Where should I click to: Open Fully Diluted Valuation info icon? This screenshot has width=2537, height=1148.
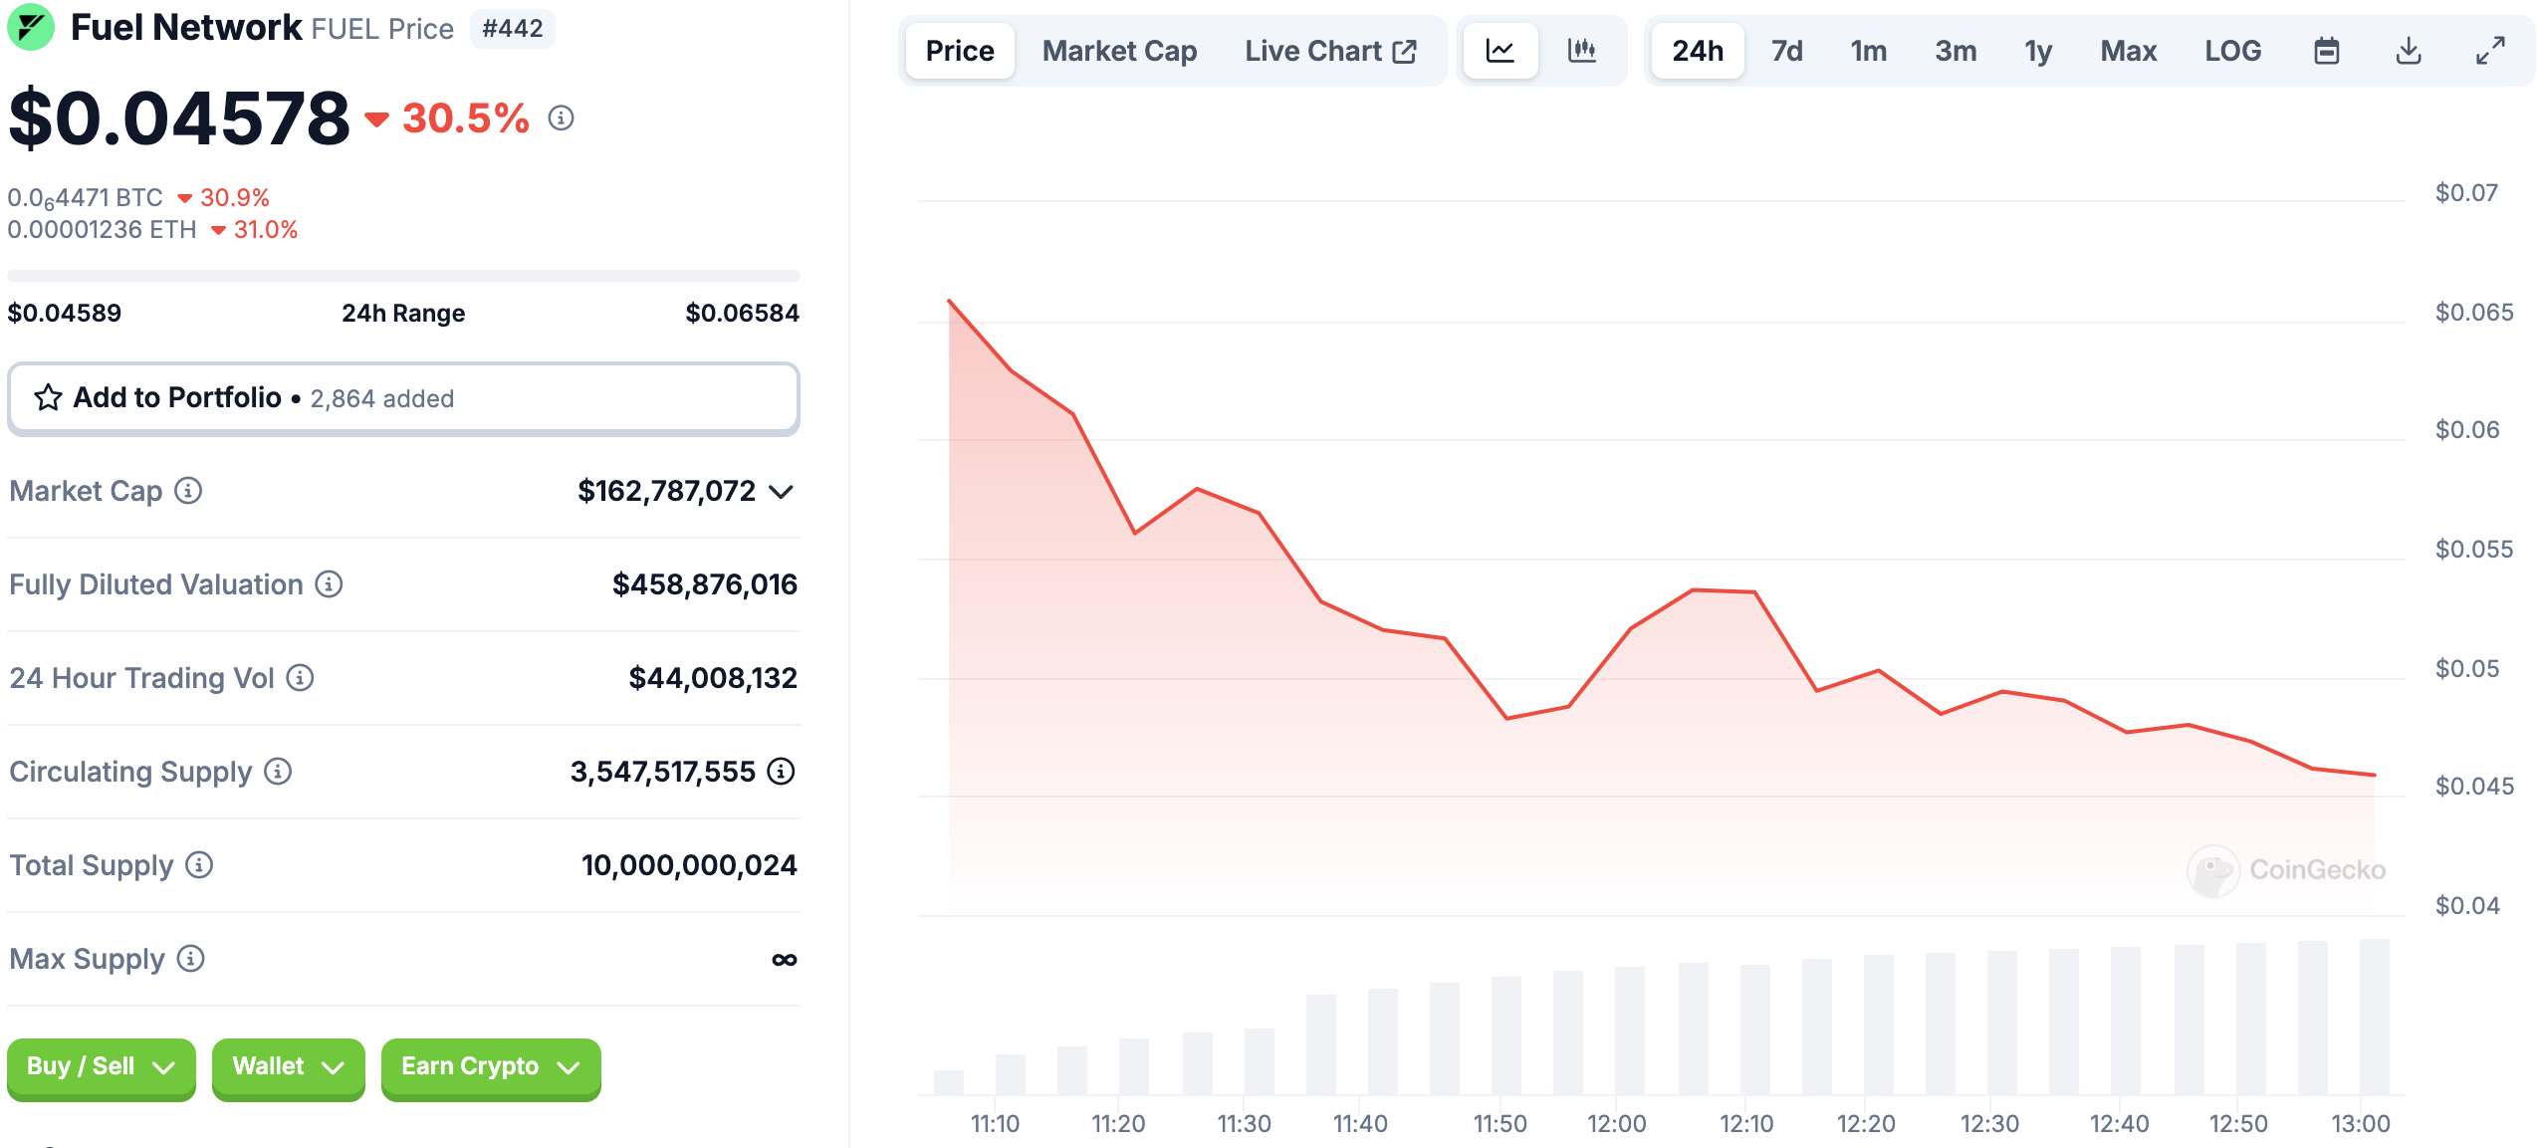tap(327, 584)
